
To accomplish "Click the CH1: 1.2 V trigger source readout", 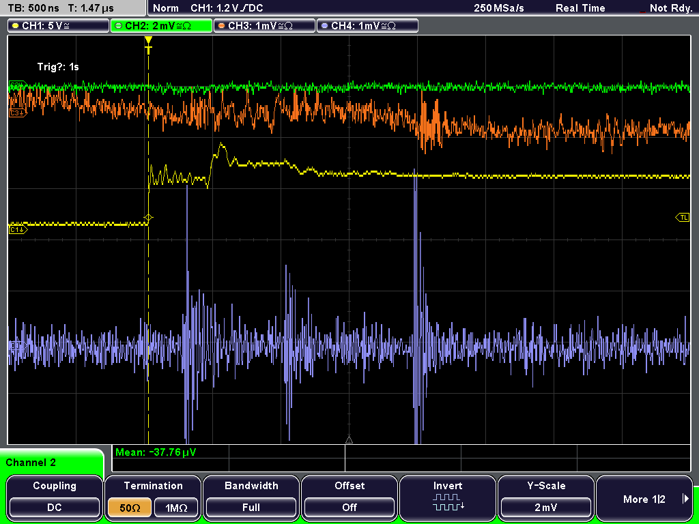I will click(227, 8).
